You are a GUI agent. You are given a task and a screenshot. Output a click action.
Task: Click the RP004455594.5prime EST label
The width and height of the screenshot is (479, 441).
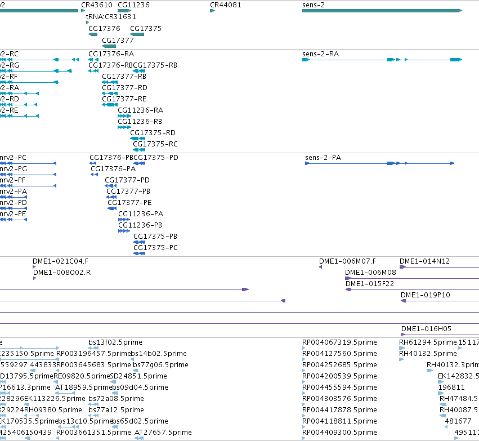[339, 387]
